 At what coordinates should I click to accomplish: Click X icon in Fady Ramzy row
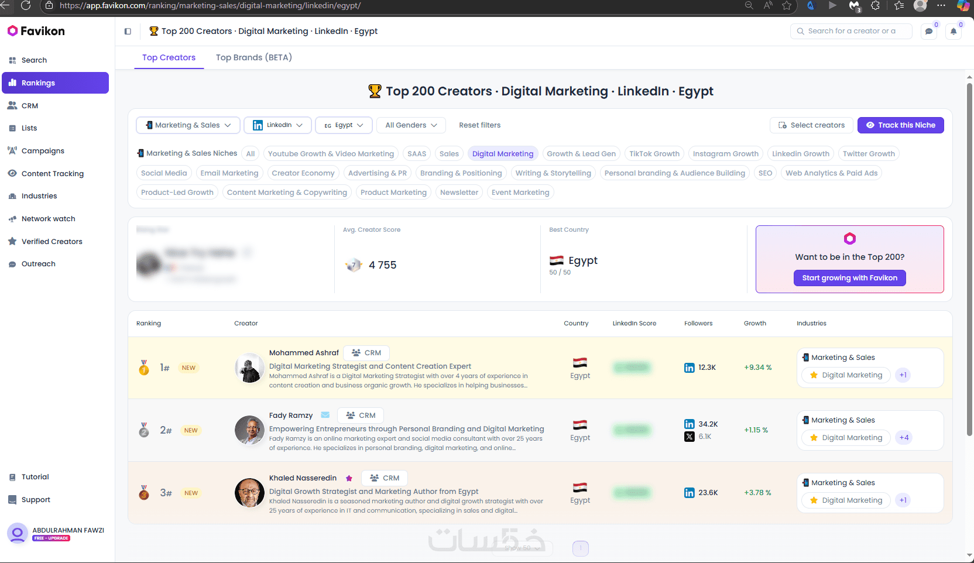[690, 437]
